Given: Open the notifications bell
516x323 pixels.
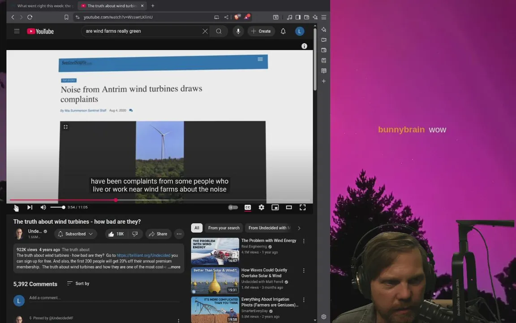Looking at the screenshot, I should point(283,31).
